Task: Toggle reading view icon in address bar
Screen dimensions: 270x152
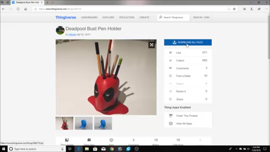Action: (228, 9)
